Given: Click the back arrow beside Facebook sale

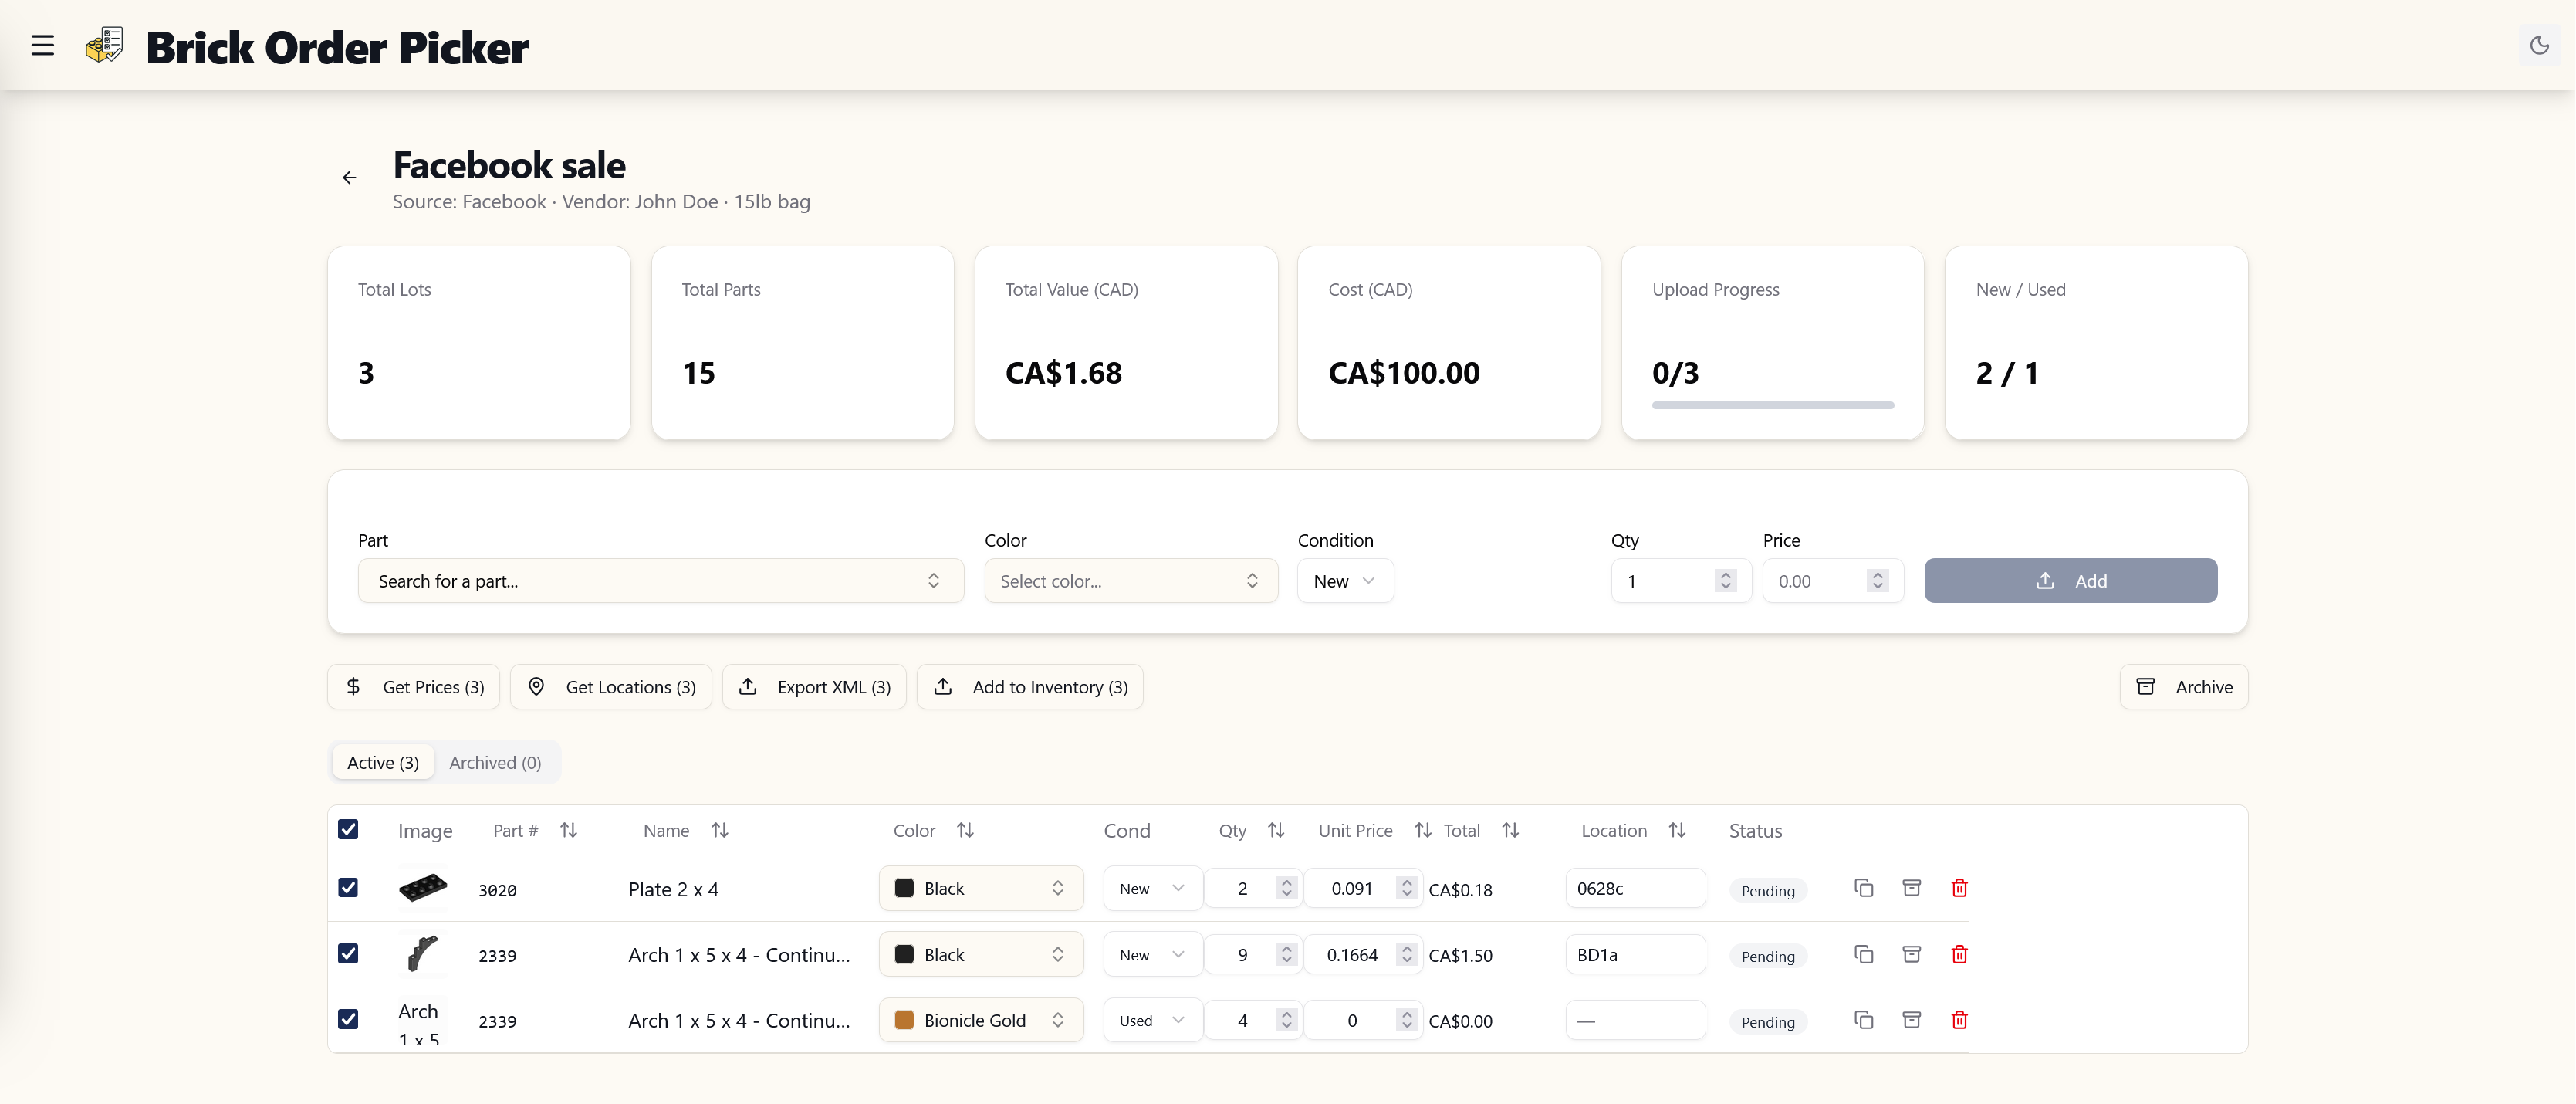Looking at the screenshot, I should coord(349,178).
